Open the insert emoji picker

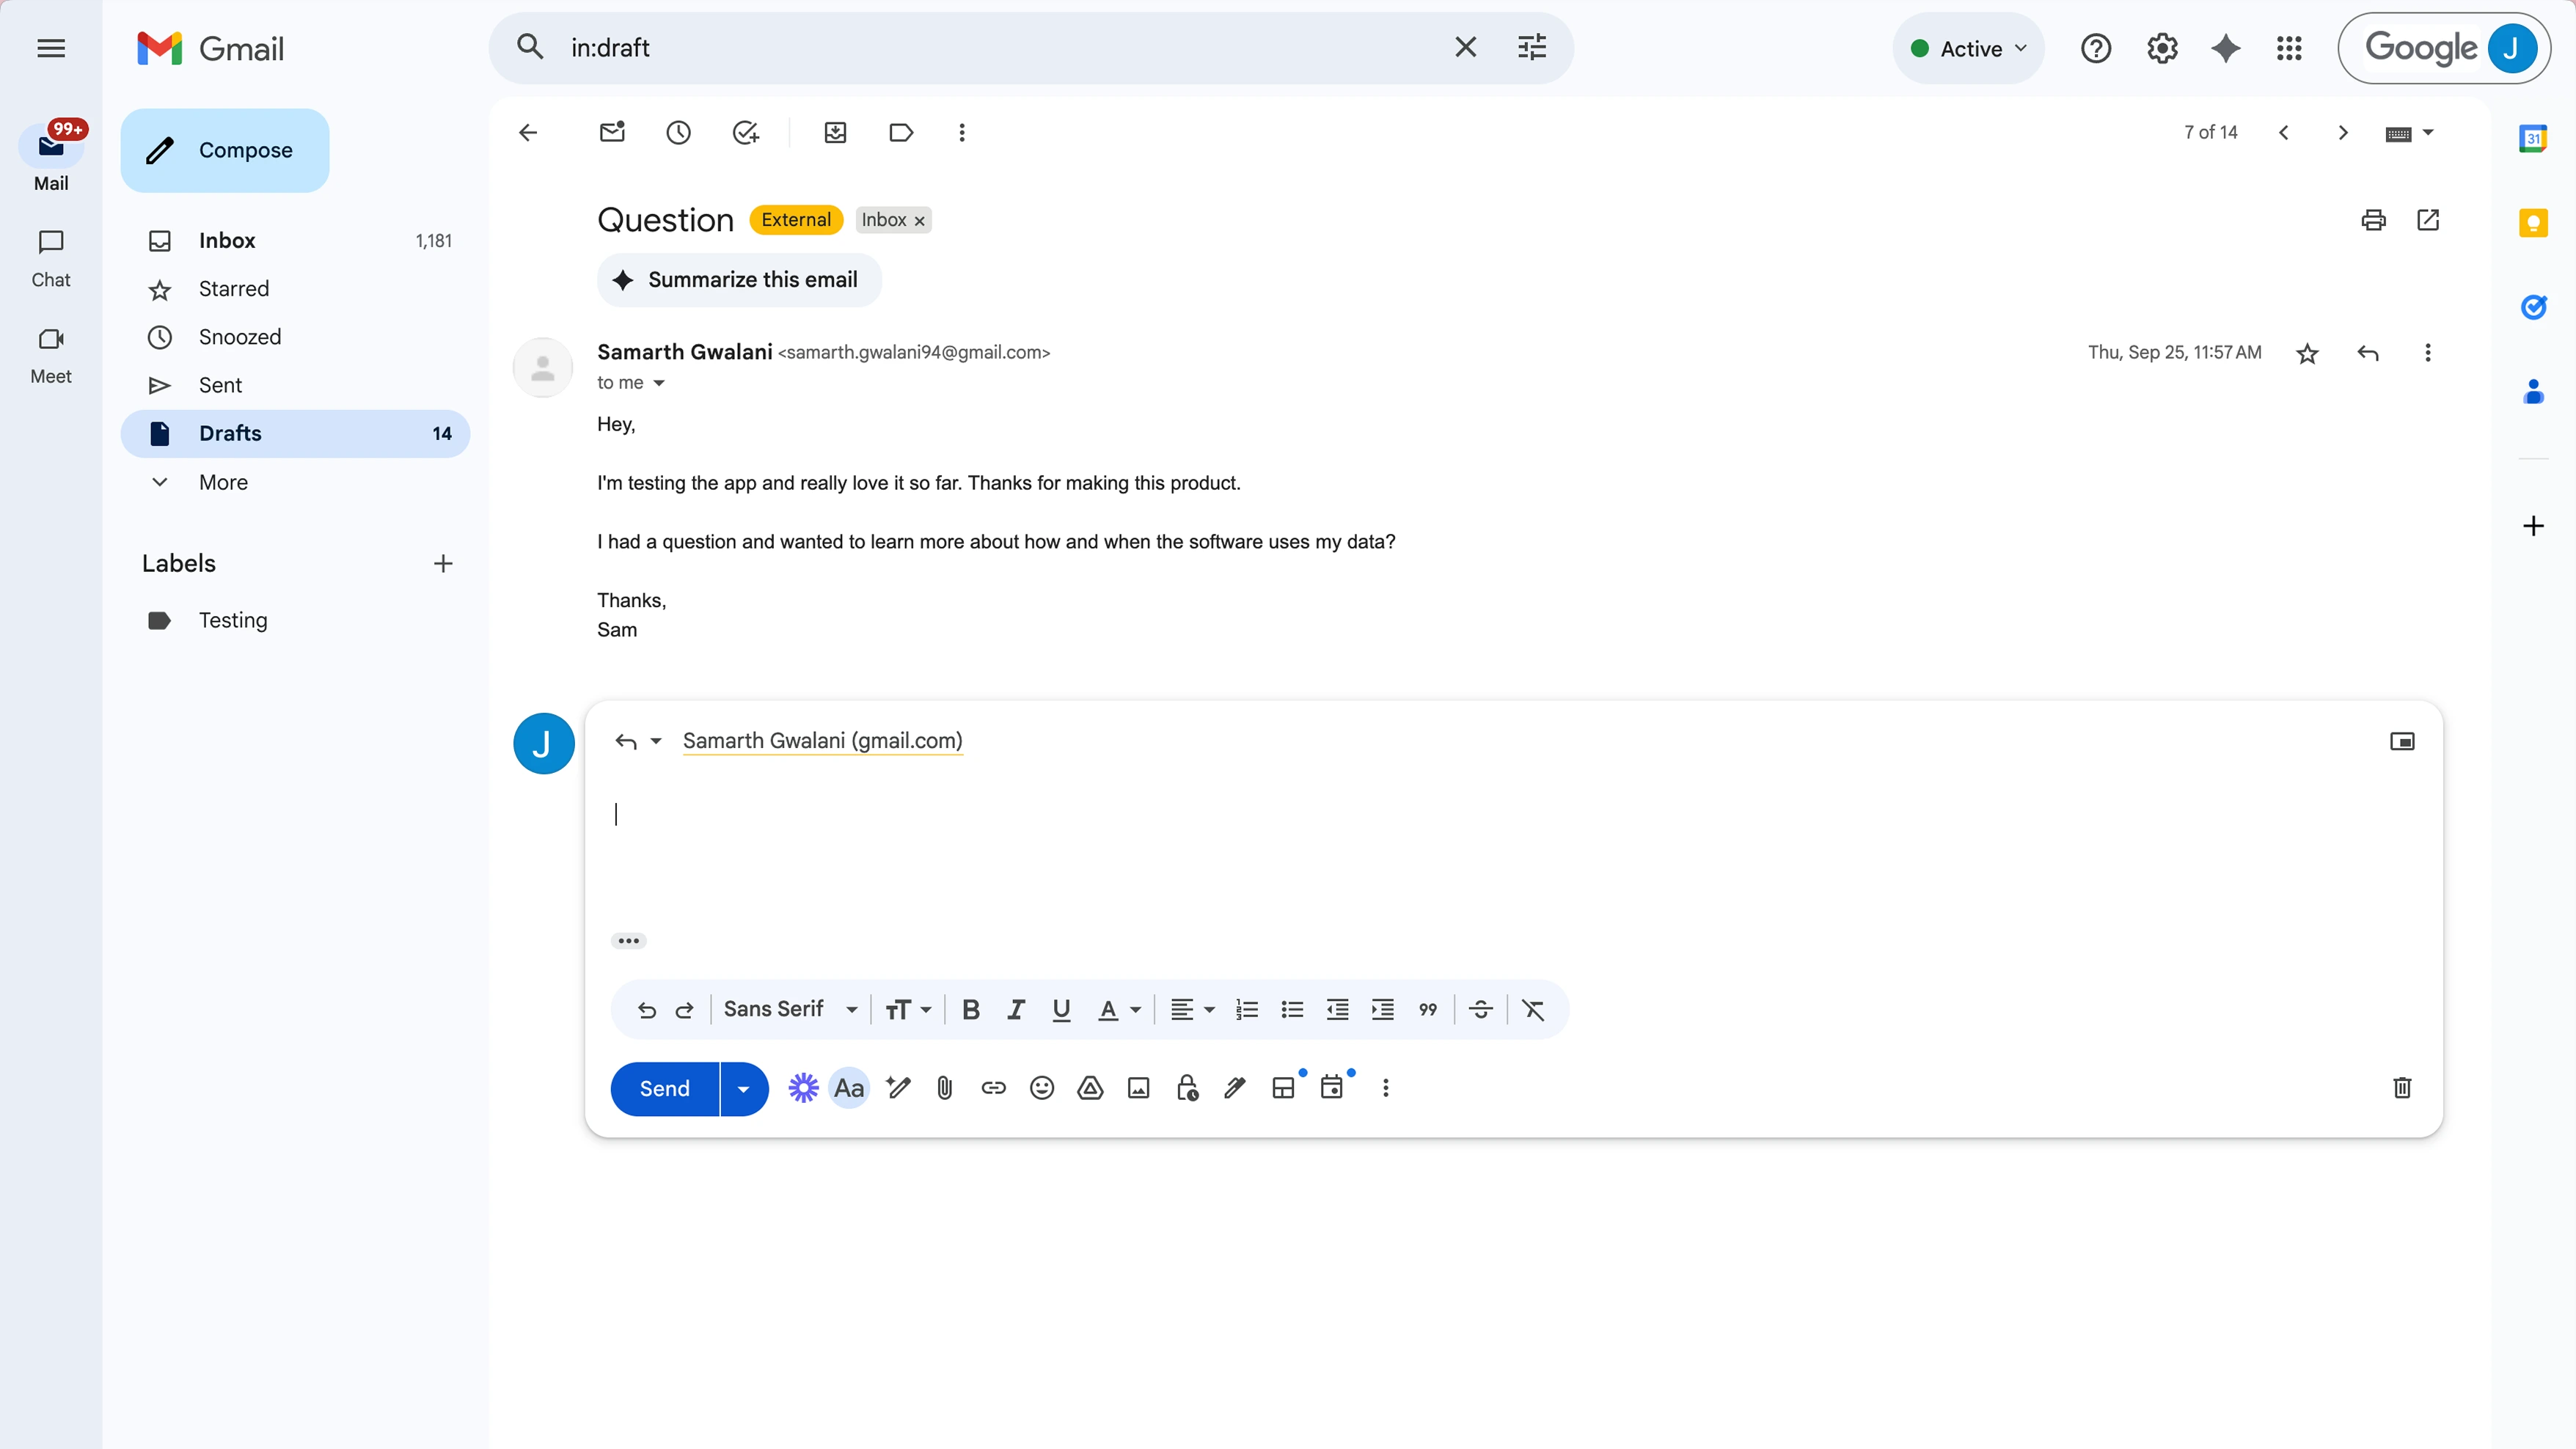[1041, 1088]
